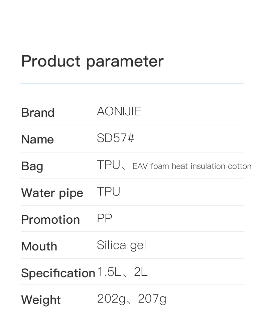
Task: Select the Mouth row label
Action: 39,246
